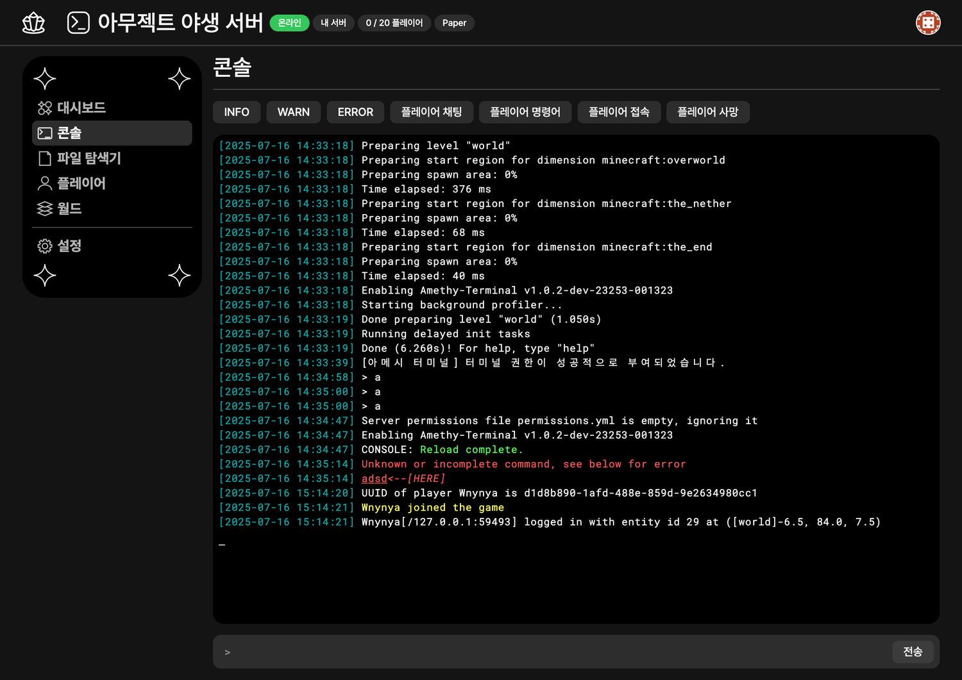Show 플레이어 사망 log entries
This screenshot has width=962, height=680.
click(707, 112)
